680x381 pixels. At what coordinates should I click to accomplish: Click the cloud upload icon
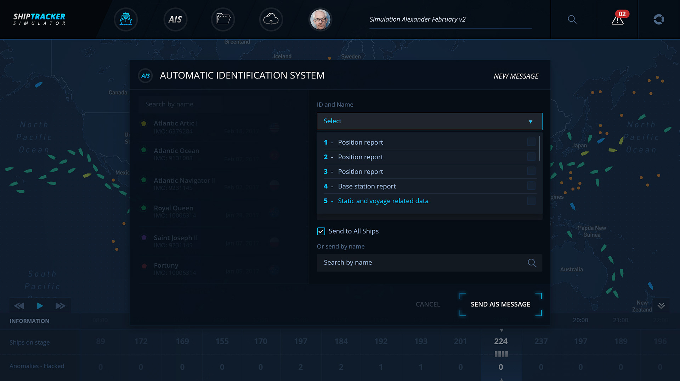coord(271,19)
